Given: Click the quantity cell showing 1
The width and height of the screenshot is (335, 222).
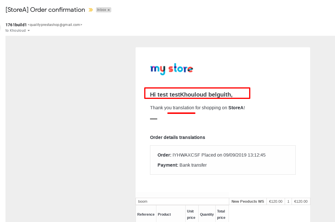Looking at the screenshot, I should coord(288,201).
